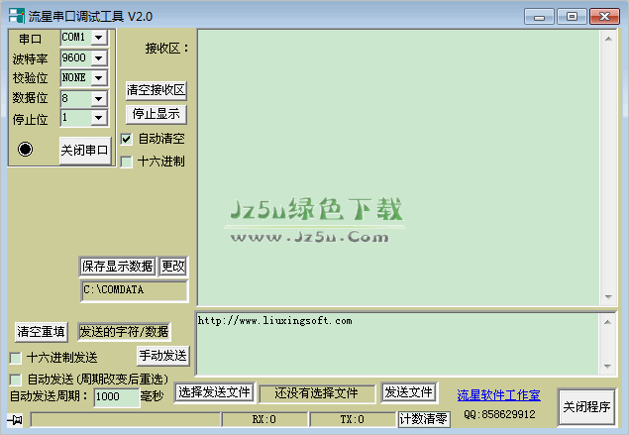Click receive area scrollbar up arrow

click(608, 39)
